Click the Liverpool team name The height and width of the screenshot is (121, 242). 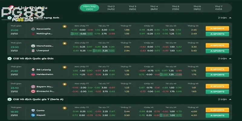[42, 51]
